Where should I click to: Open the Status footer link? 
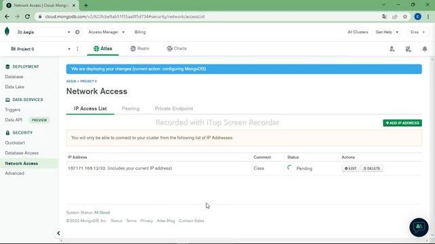[116, 221]
